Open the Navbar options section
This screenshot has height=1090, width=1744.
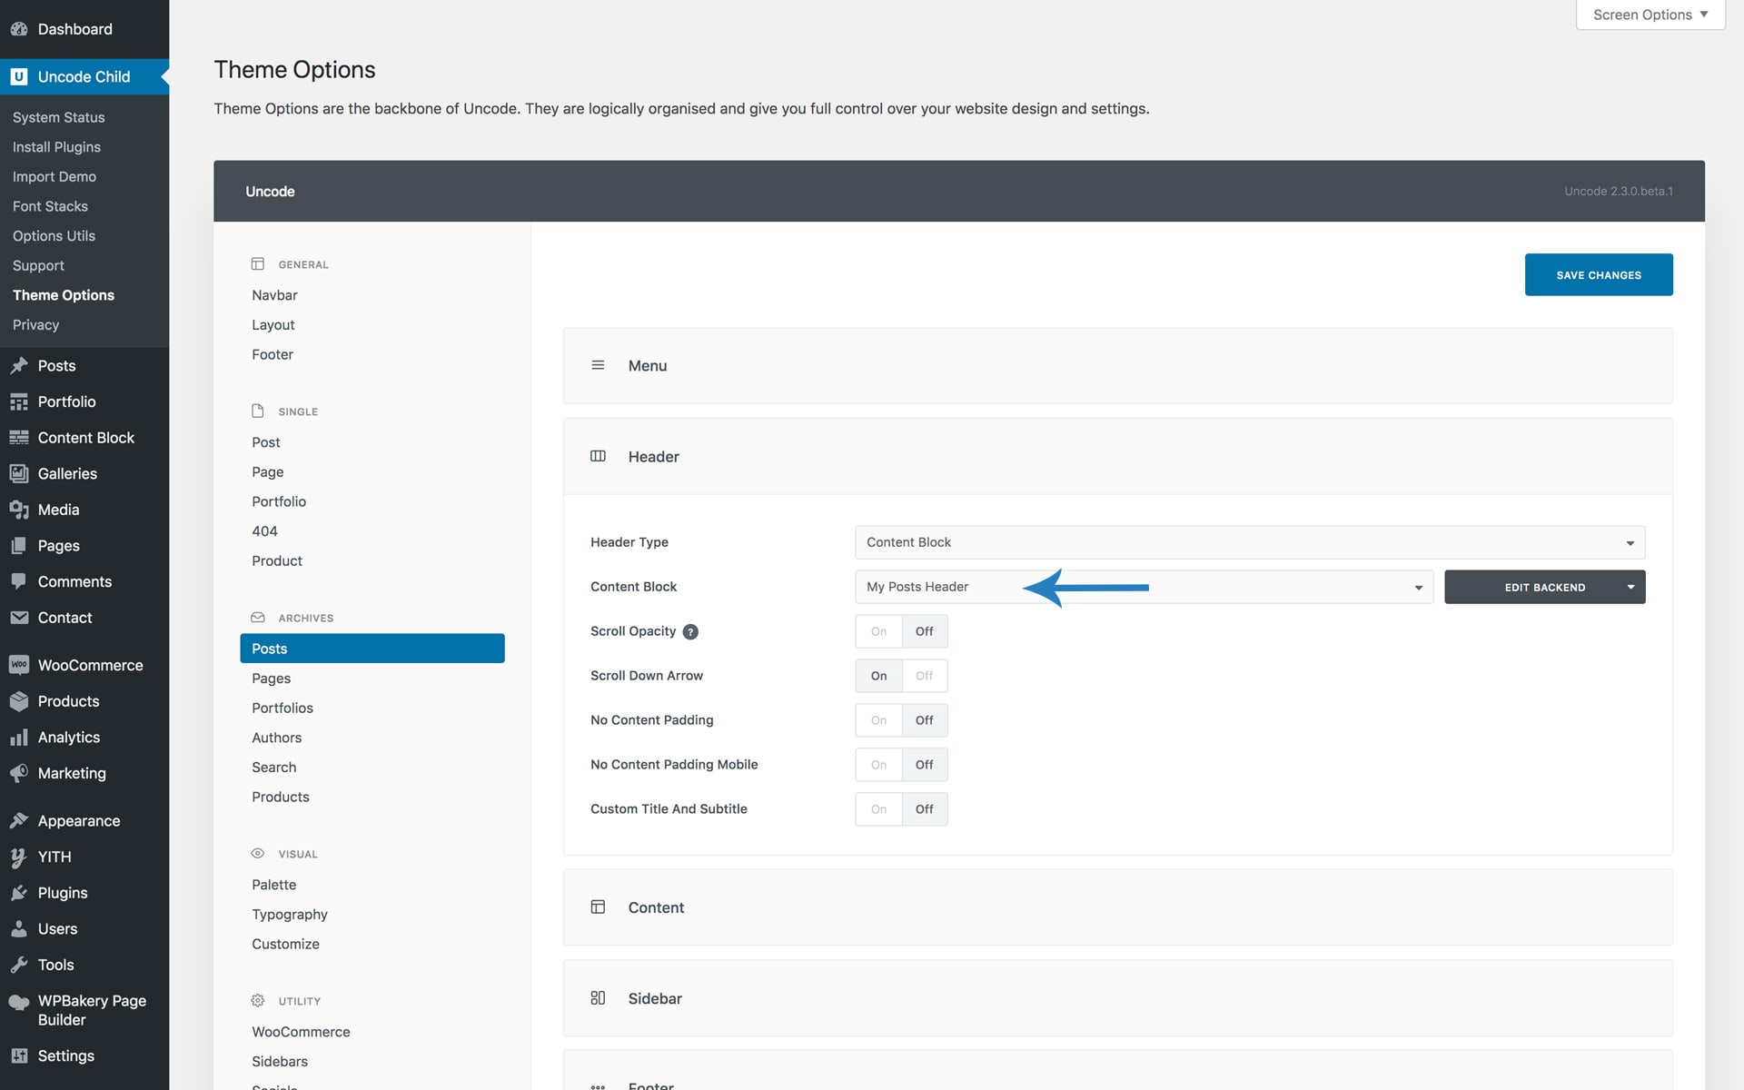274,295
